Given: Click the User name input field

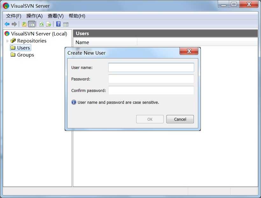Looking at the screenshot, I should click(151, 67).
